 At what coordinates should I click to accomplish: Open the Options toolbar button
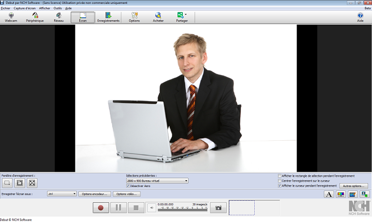[135, 17]
